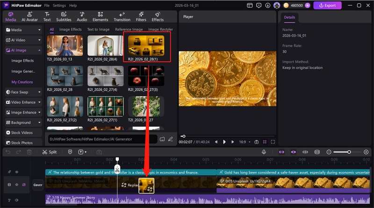Open the Transition panel
Viewport: 374px width, 208px height.
click(x=122, y=17)
